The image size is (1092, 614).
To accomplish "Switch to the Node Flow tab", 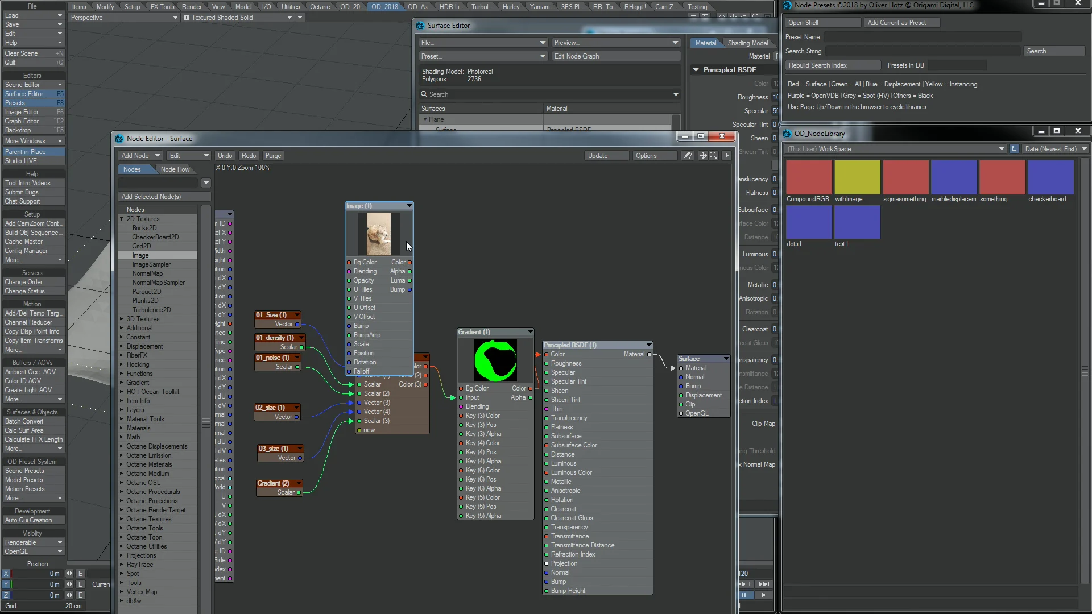I will [x=175, y=169].
